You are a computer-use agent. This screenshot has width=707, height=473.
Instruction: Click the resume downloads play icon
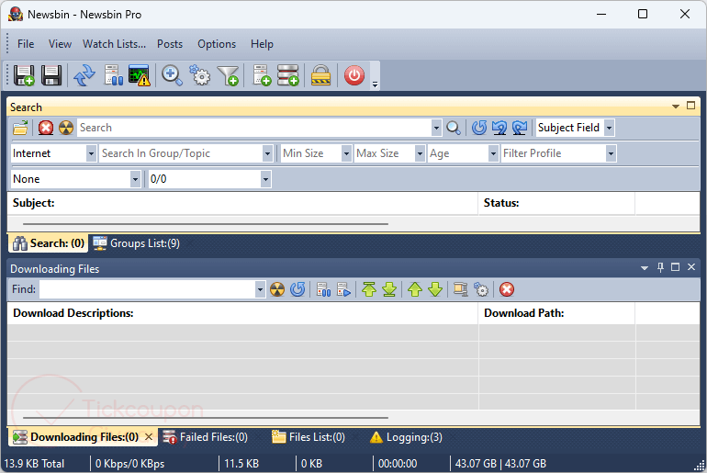click(x=343, y=289)
